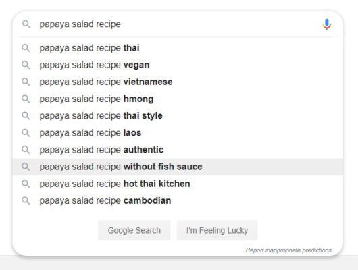This screenshot has width=358, height=270.
Task: Click the search icon beside the 'vietnamese' suggestion
Action: pyautogui.click(x=26, y=82)
